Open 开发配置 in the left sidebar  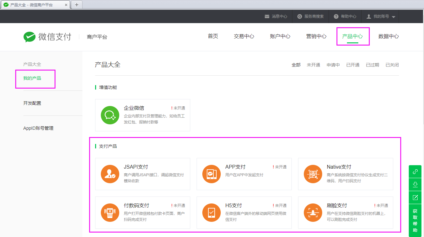coord(32,103)
